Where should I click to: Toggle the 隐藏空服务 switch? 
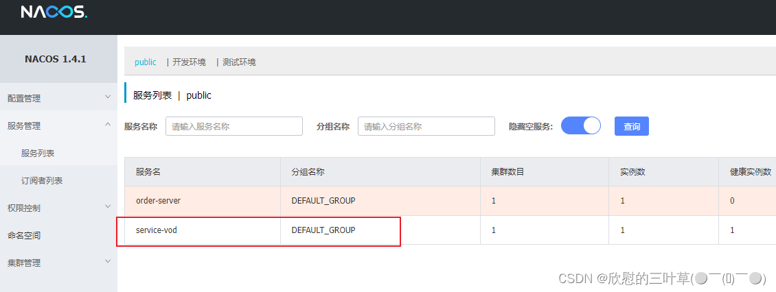[580, 126]
